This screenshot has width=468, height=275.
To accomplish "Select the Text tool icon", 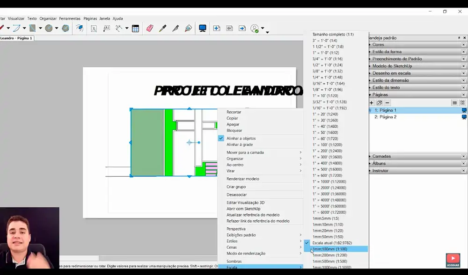I will coord(94,29).
